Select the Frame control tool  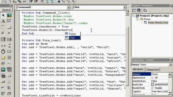tap(3, 27)
